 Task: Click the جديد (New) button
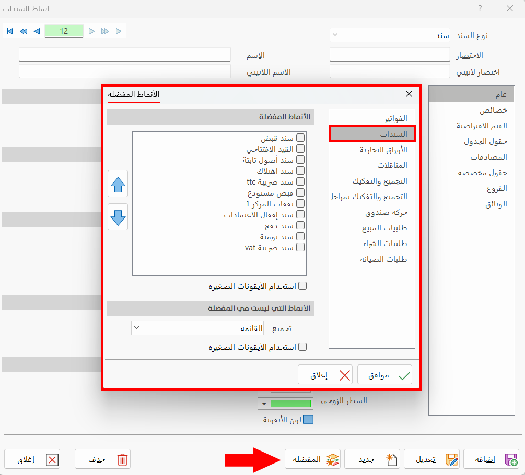(372, 459)
